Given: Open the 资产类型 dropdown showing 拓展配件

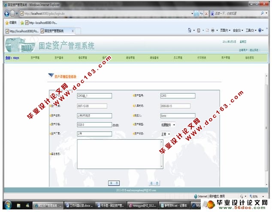Looking at the screenshot, I should 168,125.
